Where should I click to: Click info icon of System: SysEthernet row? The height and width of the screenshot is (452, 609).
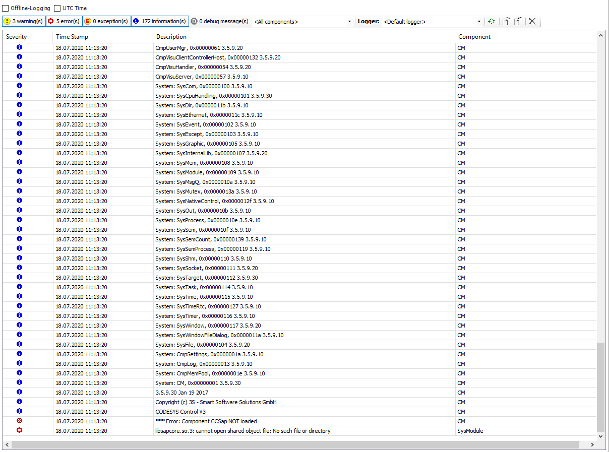point(19,114)
